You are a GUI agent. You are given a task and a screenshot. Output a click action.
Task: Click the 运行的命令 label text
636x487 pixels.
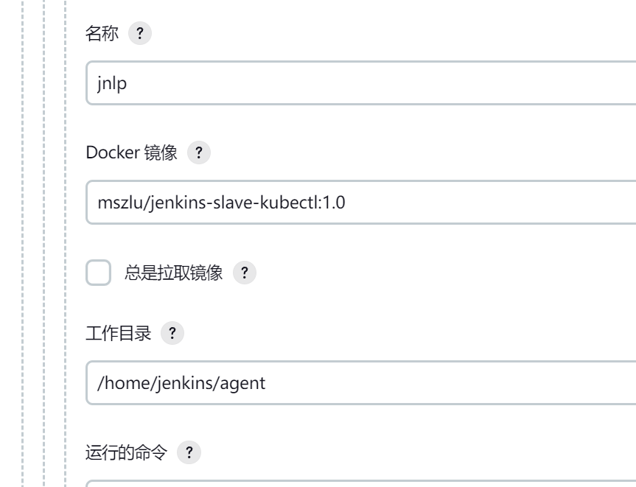pos(127,452)
